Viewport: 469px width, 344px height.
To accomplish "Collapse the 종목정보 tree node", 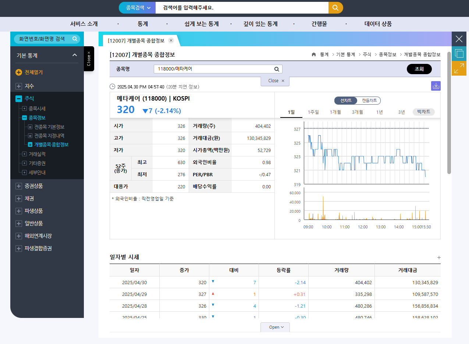I will [x=24, y=118].
